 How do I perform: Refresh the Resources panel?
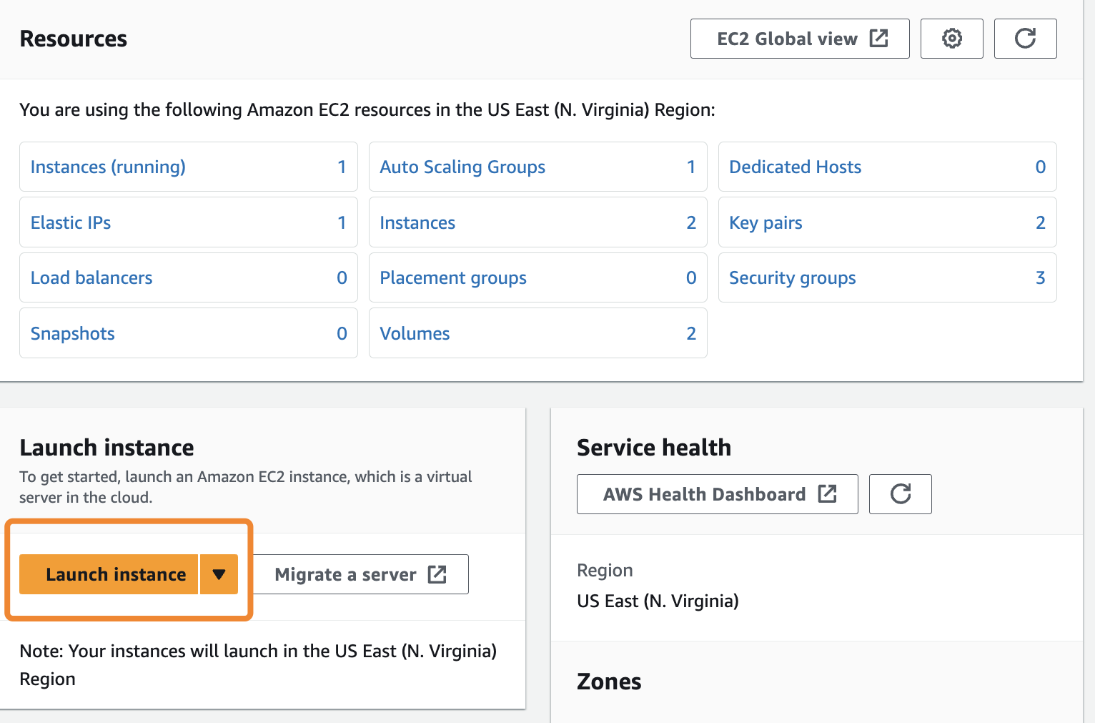point(1025,39)
